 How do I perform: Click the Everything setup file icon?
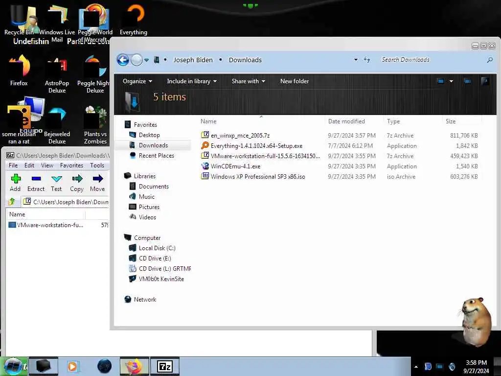pos(205,146)
